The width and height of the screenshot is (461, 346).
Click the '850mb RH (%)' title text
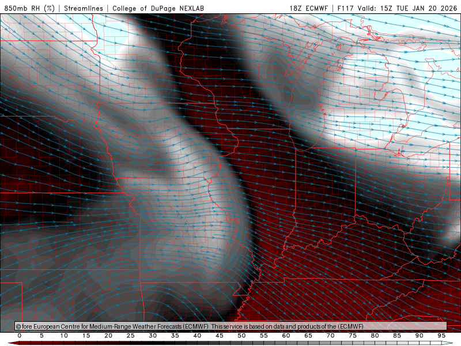[x=29, y=8]
